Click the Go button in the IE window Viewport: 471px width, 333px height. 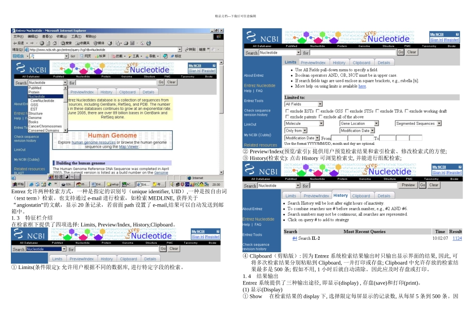[x=161, y=82]
